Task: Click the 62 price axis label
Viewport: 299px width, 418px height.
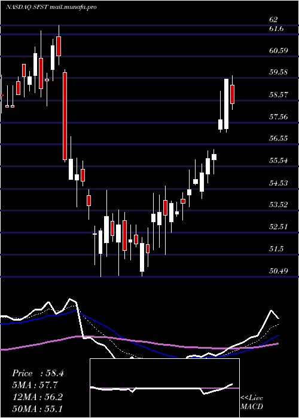Action: [x=273, y=20]
